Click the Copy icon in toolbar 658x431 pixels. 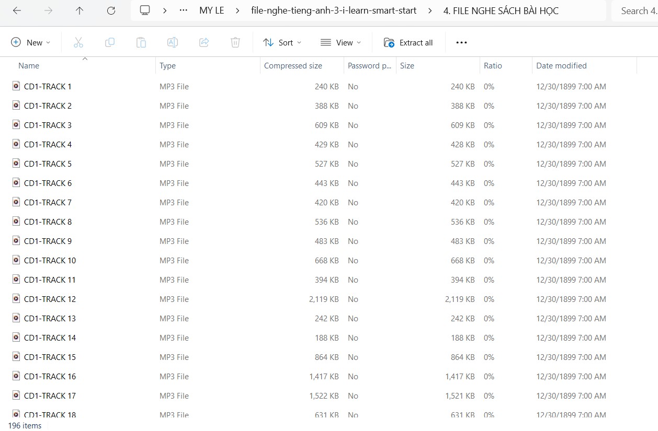coord(110,42)
